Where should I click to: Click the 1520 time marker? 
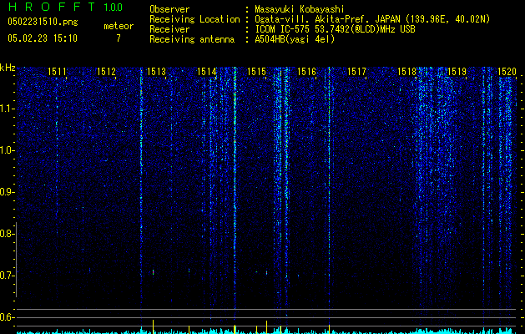point(507,72)
